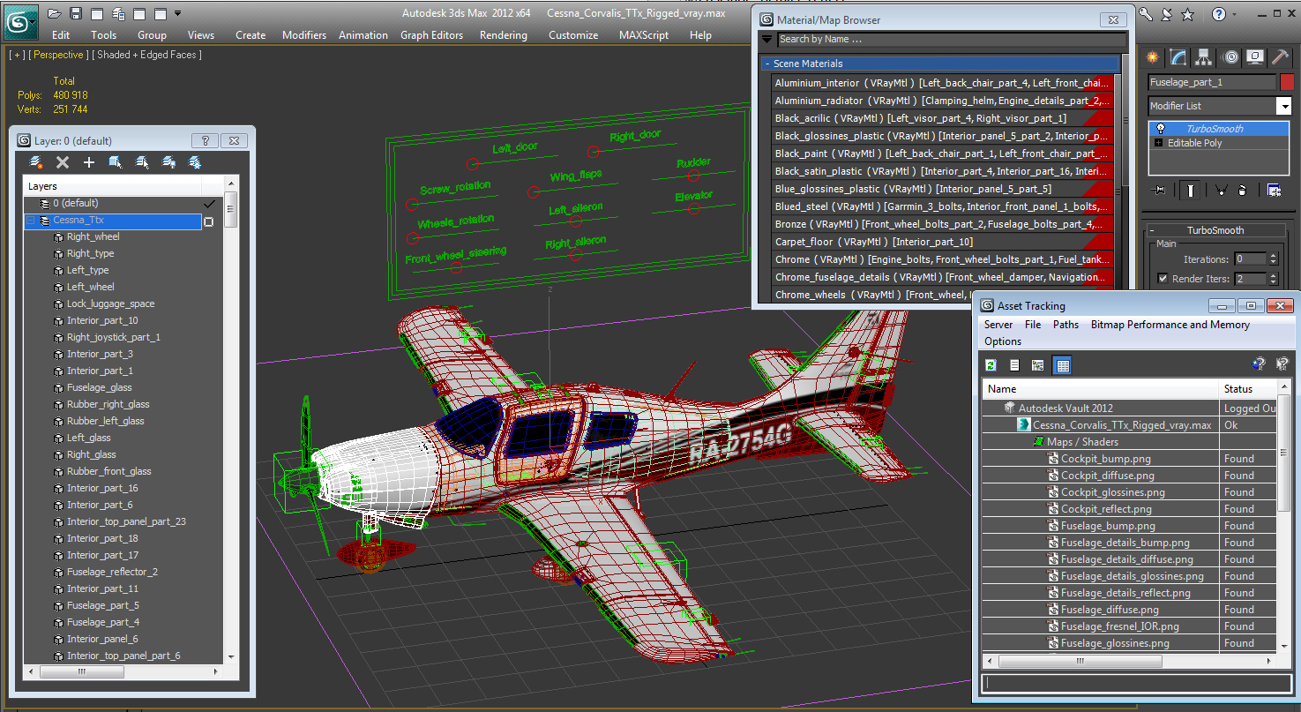Click list view icon in Asset Tracking
The height and width of the screenshot is (712, 1301).
1014,365
